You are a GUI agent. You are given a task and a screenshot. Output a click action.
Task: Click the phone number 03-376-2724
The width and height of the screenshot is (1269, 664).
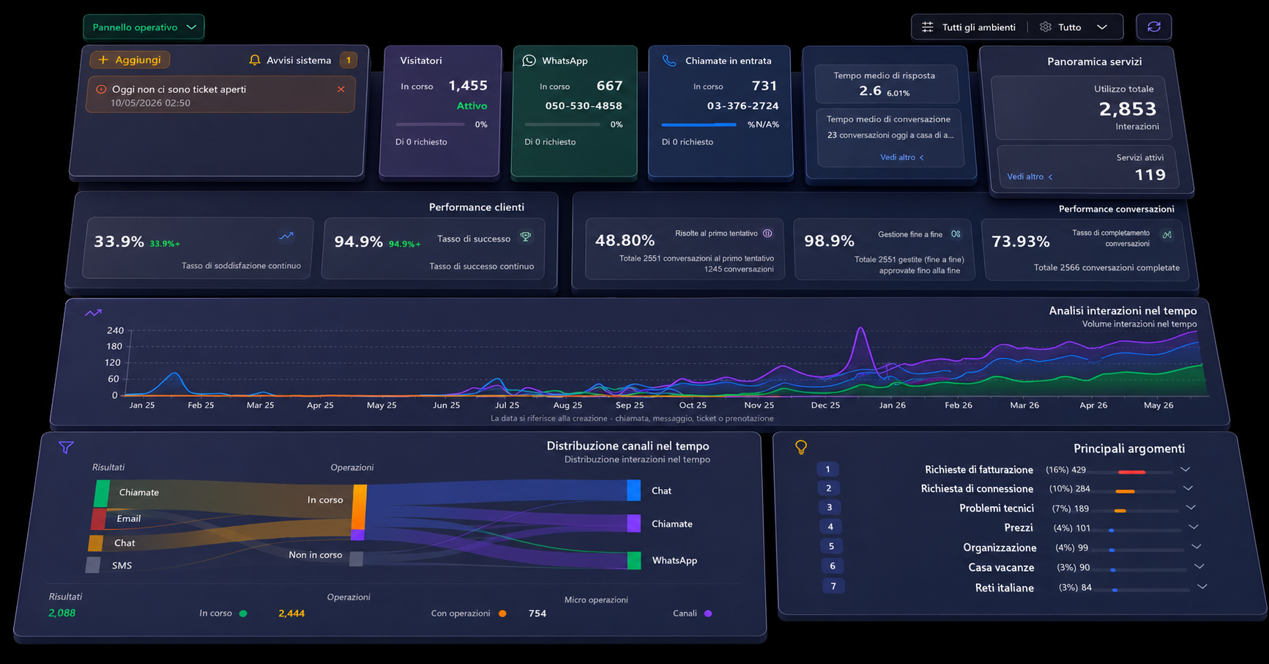(743, 105)
